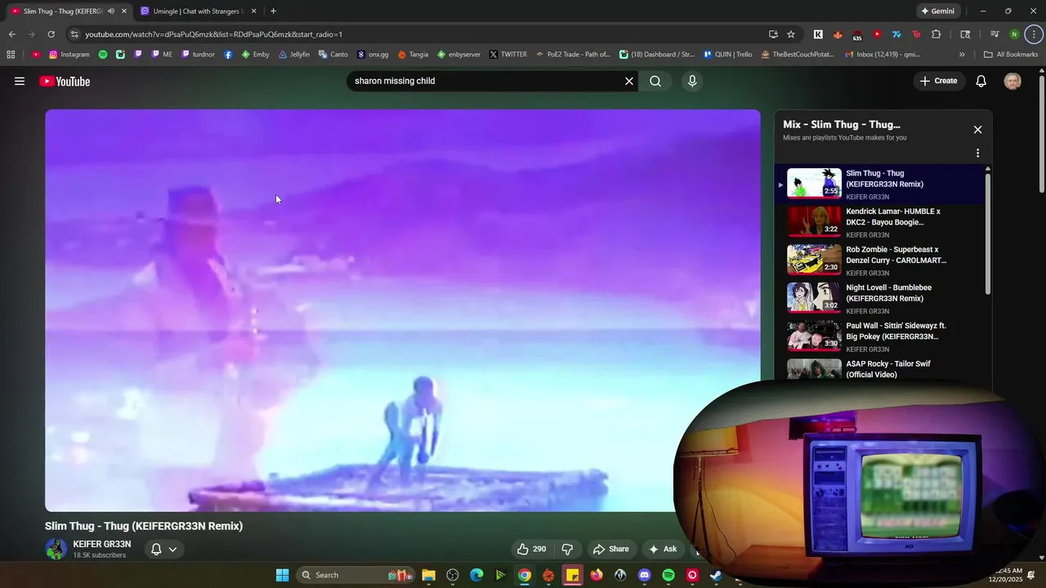
Task: Open All Bookmarks folder
Action: 1011,55
